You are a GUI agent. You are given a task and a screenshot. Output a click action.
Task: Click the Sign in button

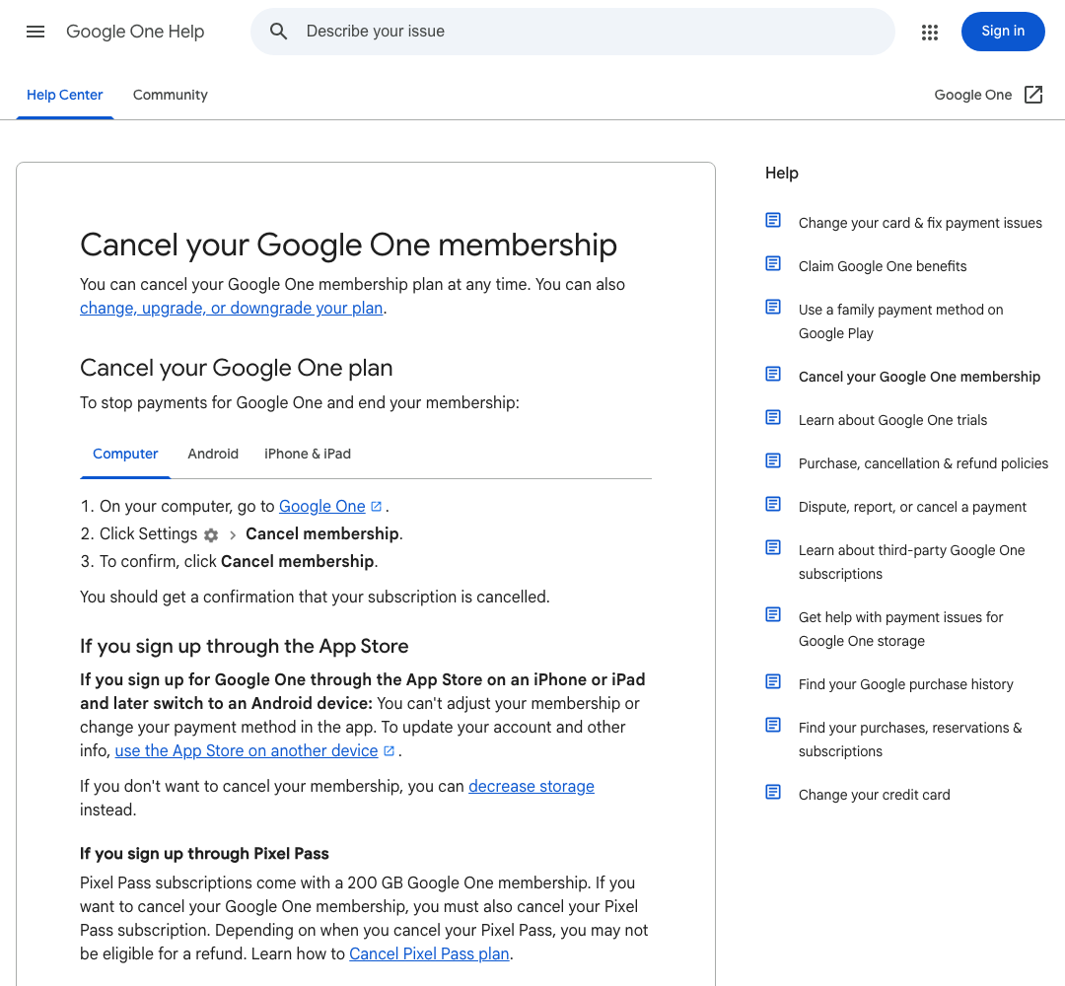tap(1003, 32)
